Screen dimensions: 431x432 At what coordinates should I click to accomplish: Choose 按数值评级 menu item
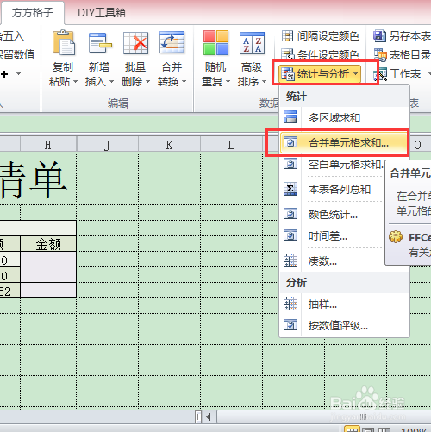pos(344,326)
